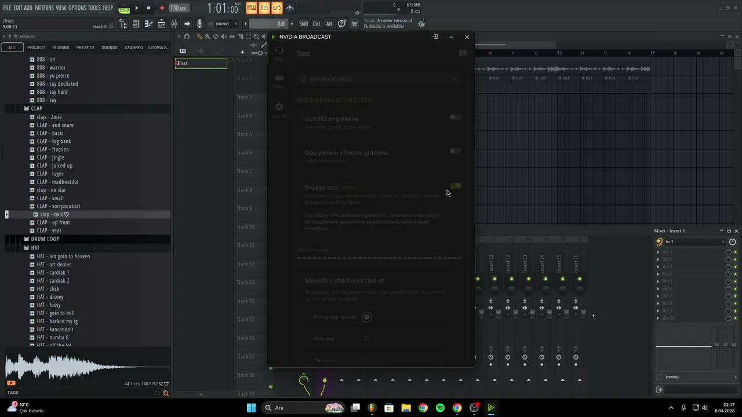
Task: Click the hat pattern selector field
Action: coord(268,24)
